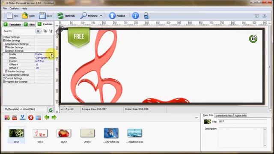
Task: Move slide left with green arrow
Action: 47,117
